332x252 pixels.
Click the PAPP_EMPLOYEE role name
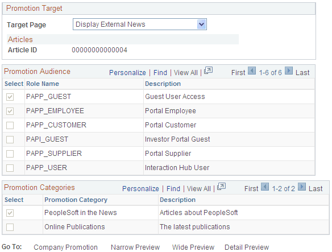(x=55, y=111)
